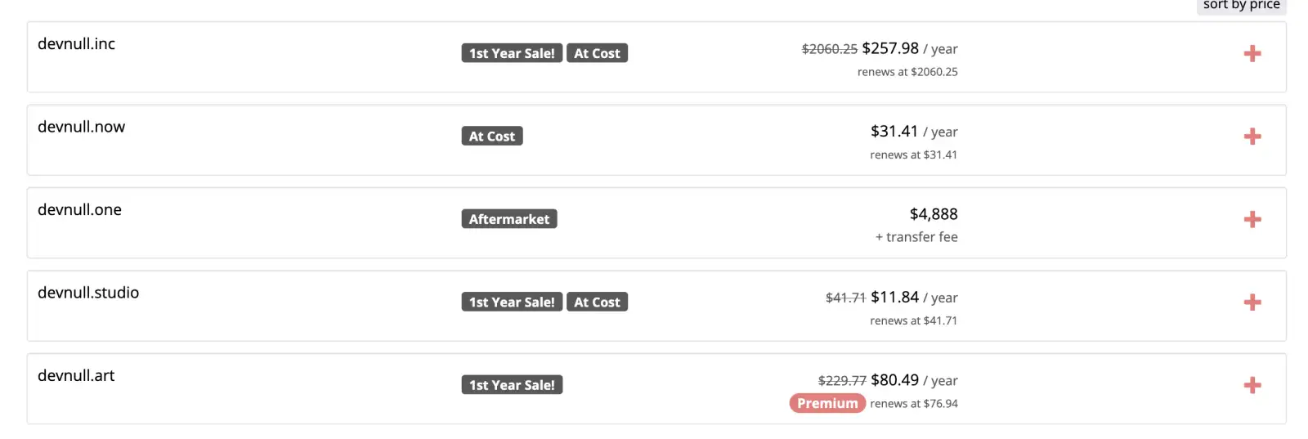This screenshot has width=1308, height=439.
Task: Select the devnull.now domain name
Action: click(x=81, y=127)
